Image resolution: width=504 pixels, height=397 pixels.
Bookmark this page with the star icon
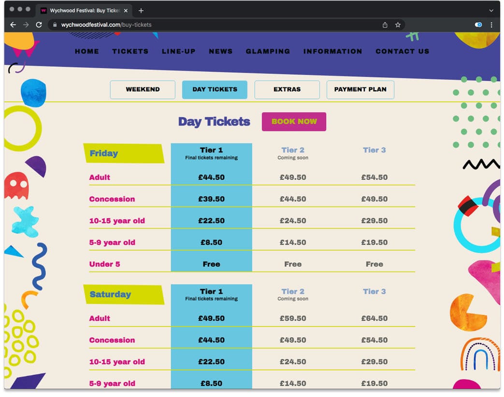click(x=398, y=25)
